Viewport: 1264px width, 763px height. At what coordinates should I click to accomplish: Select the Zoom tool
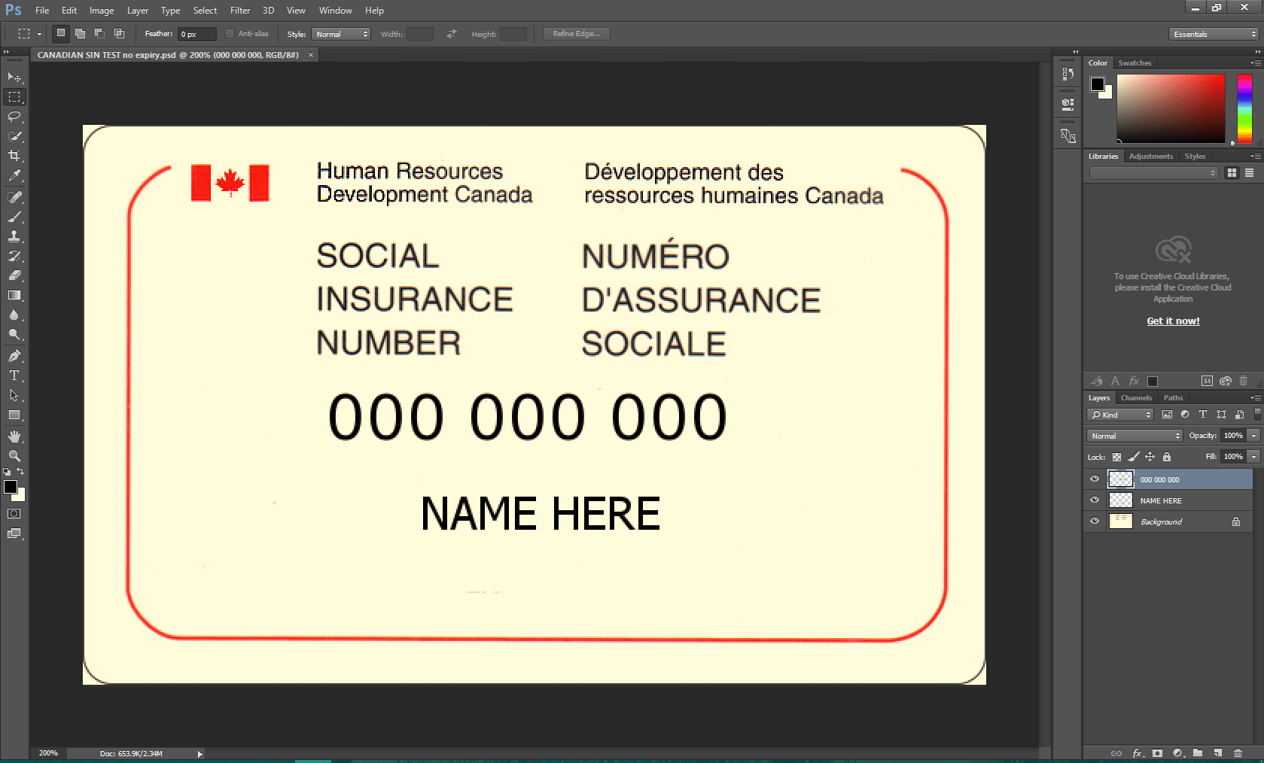14,455
